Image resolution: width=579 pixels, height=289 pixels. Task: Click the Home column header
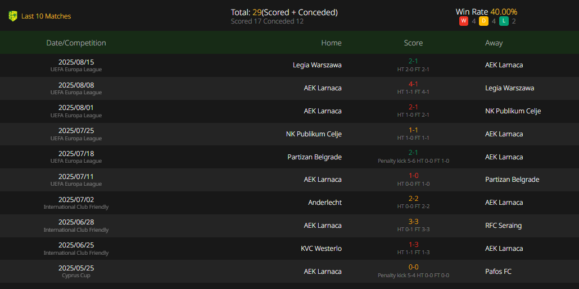pyautogui.click(x=331, y=43)
